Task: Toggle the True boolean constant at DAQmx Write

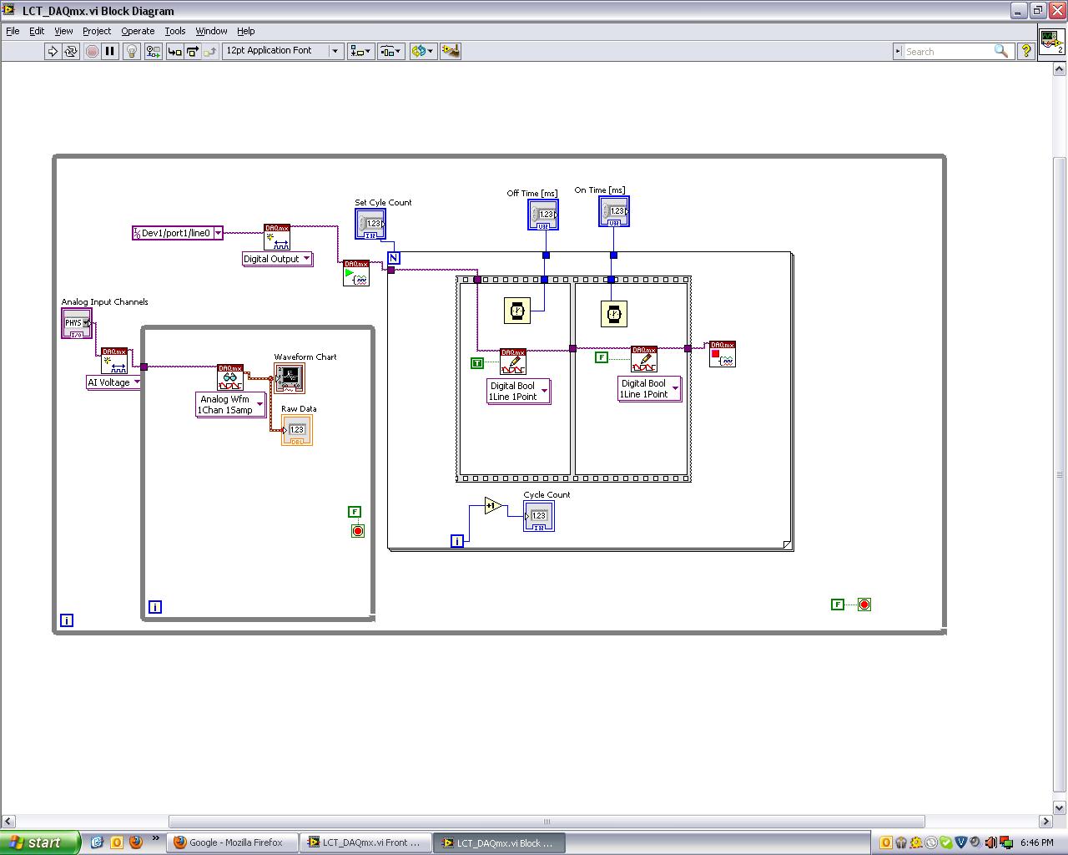Action: pos(477,363)
